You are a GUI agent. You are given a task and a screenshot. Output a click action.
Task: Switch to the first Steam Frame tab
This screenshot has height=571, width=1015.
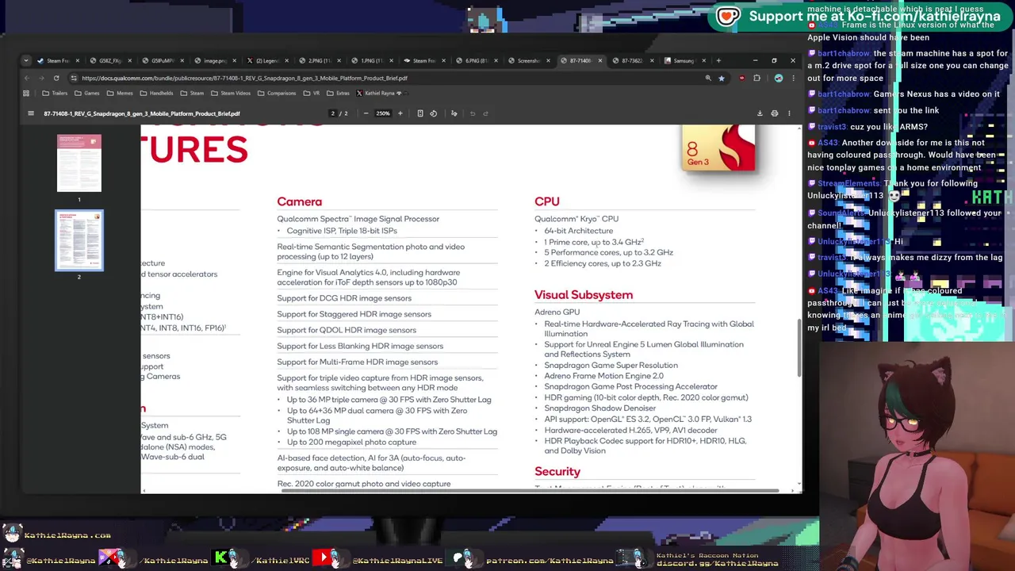(56, 60)
